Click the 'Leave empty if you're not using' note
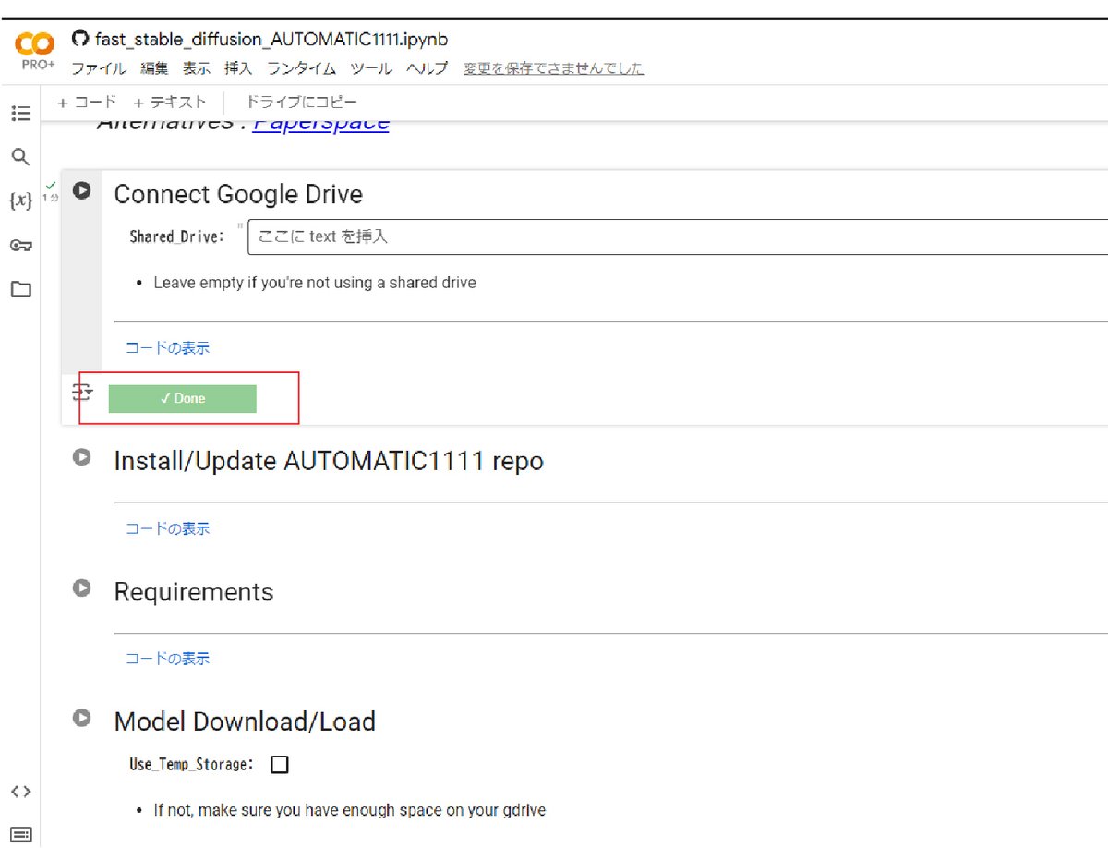 tap(315, 283)
